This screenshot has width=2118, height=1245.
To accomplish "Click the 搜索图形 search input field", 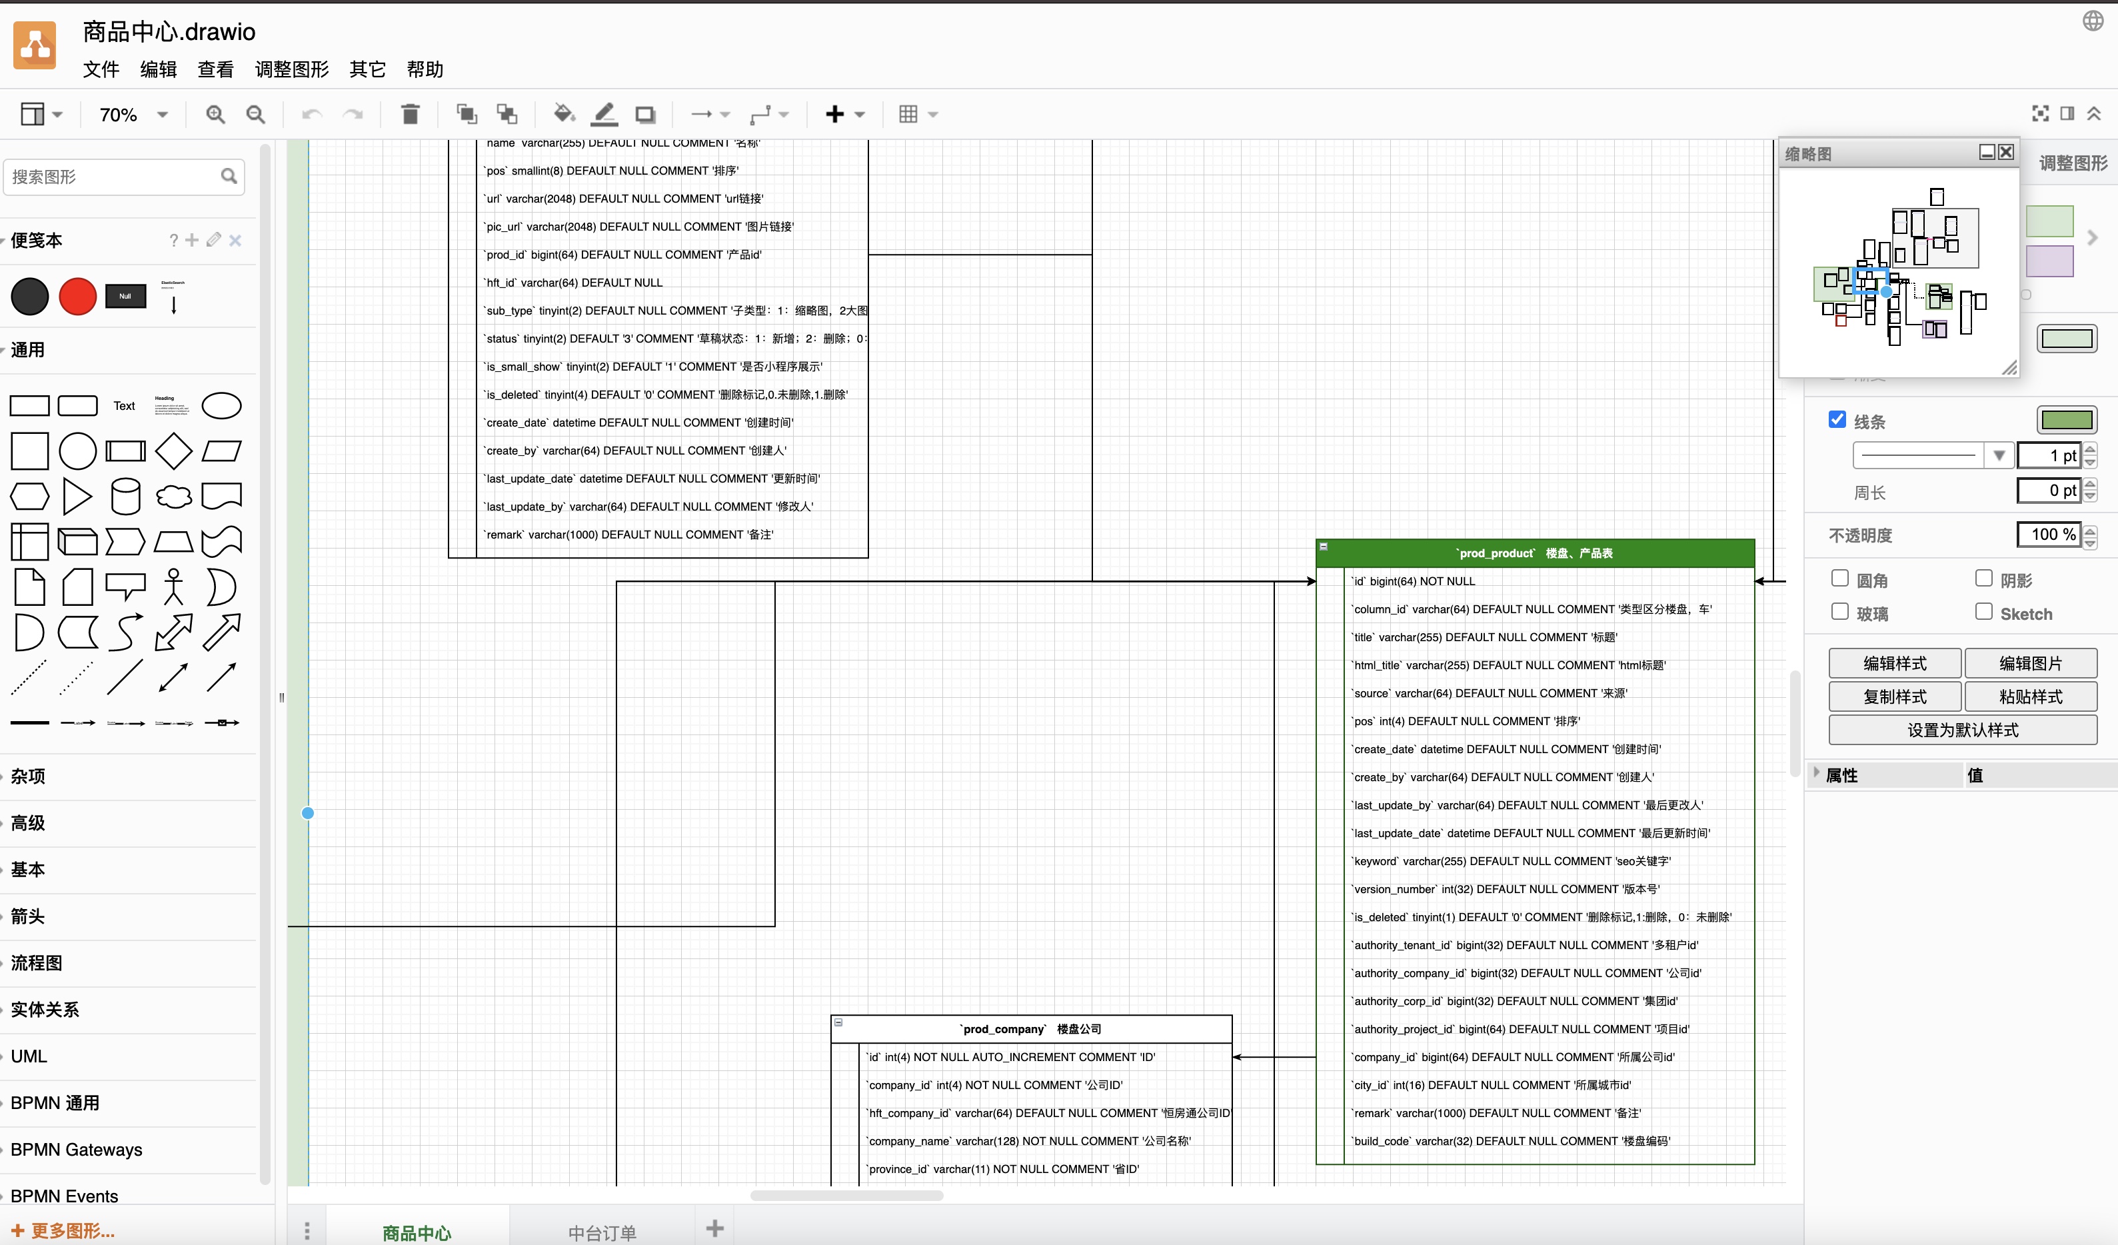I will tap(123, 177).
